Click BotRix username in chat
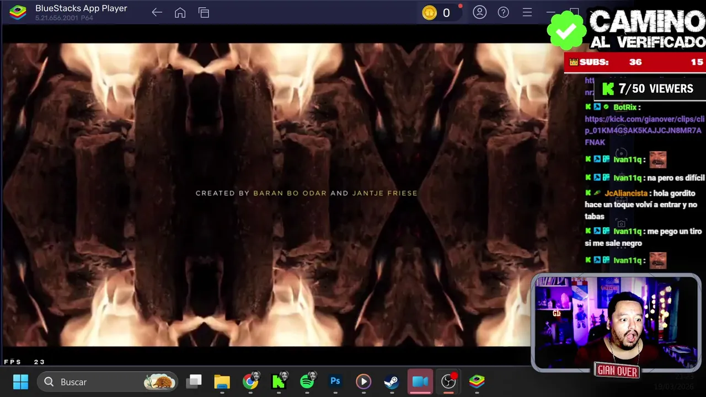Screen dimensions: 706x397 point(625,108)
